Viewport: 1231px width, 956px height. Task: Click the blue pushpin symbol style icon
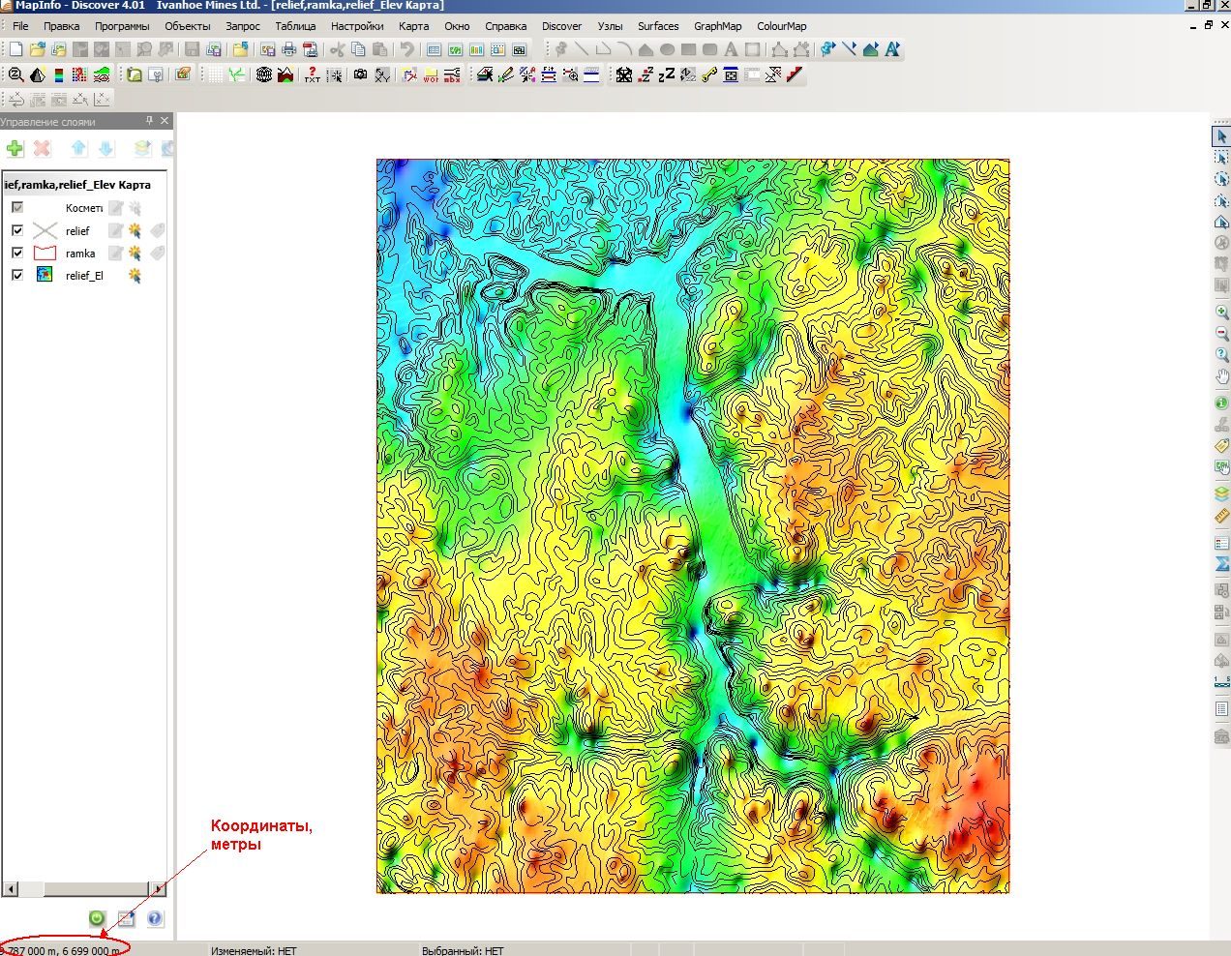coord(827,49)
